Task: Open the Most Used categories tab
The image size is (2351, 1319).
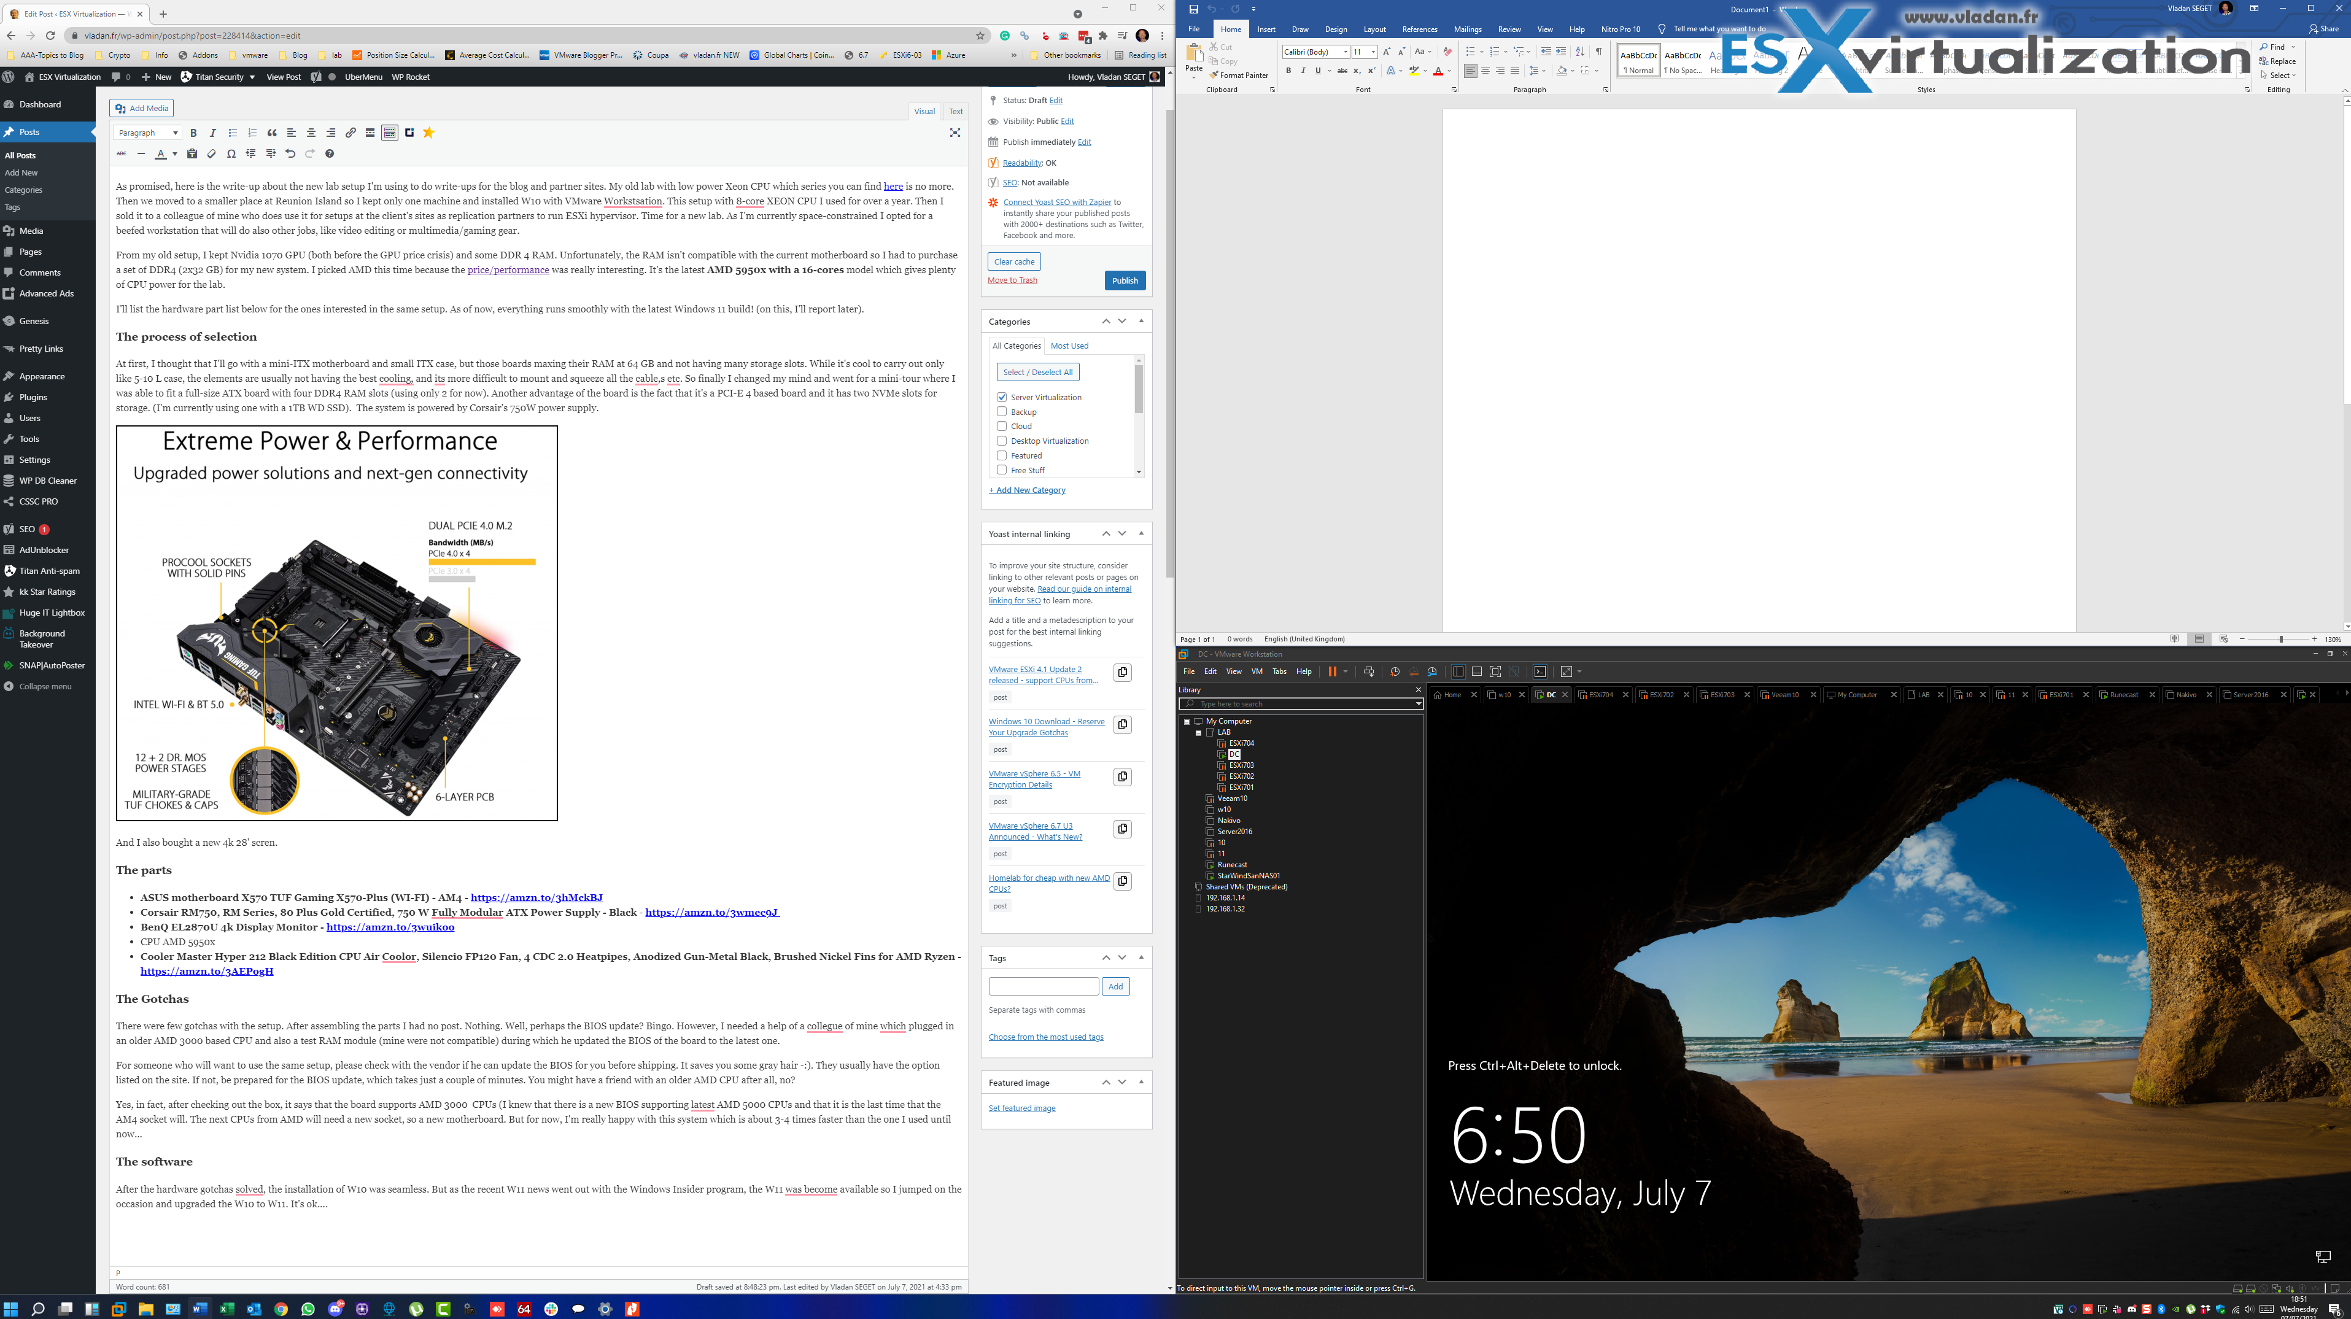Action: (x=1069, y=346)
